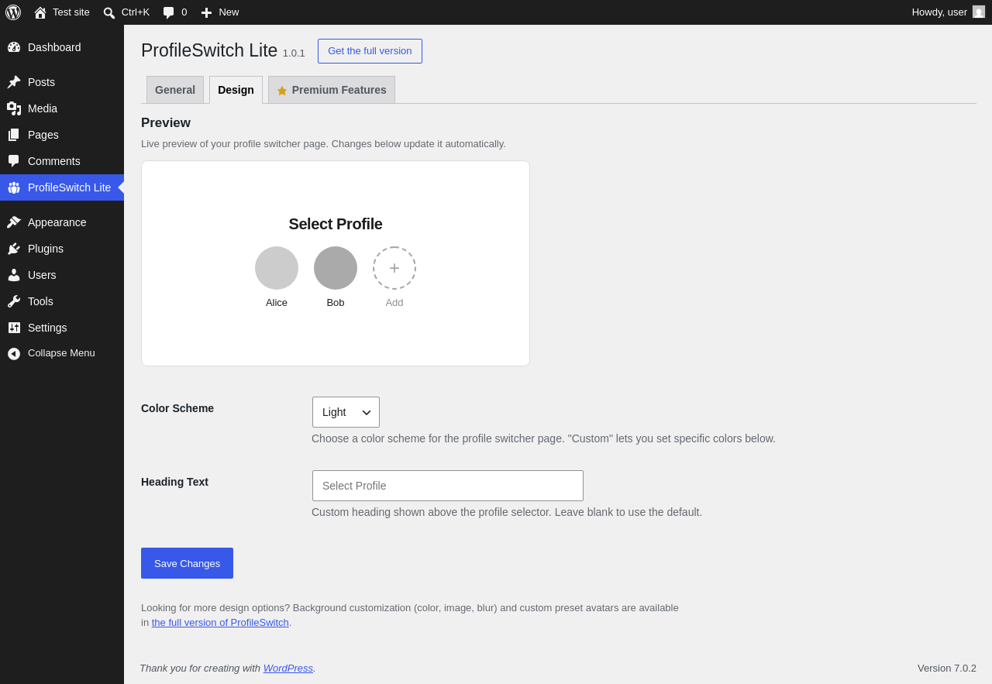Click the dashed Add profile plus circle
This screenshot has height=684, width=992.
coord(394,268)
